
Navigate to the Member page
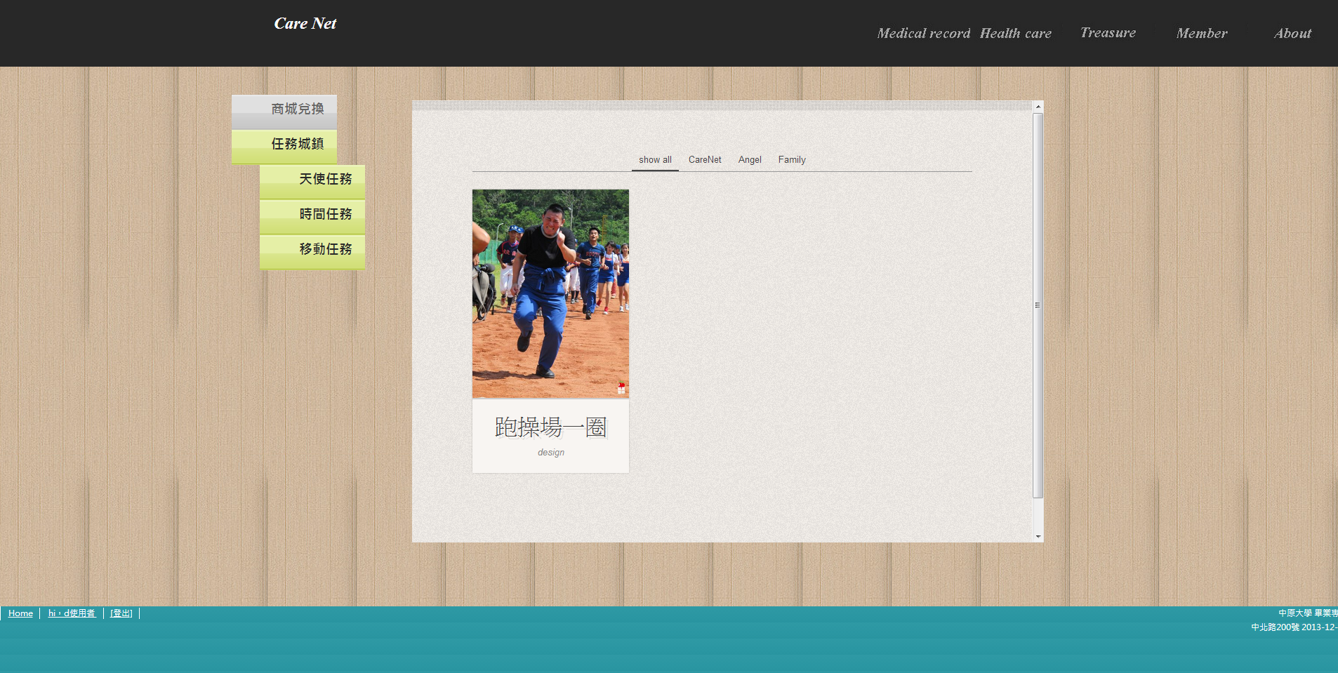click(x=1201, y=34)
